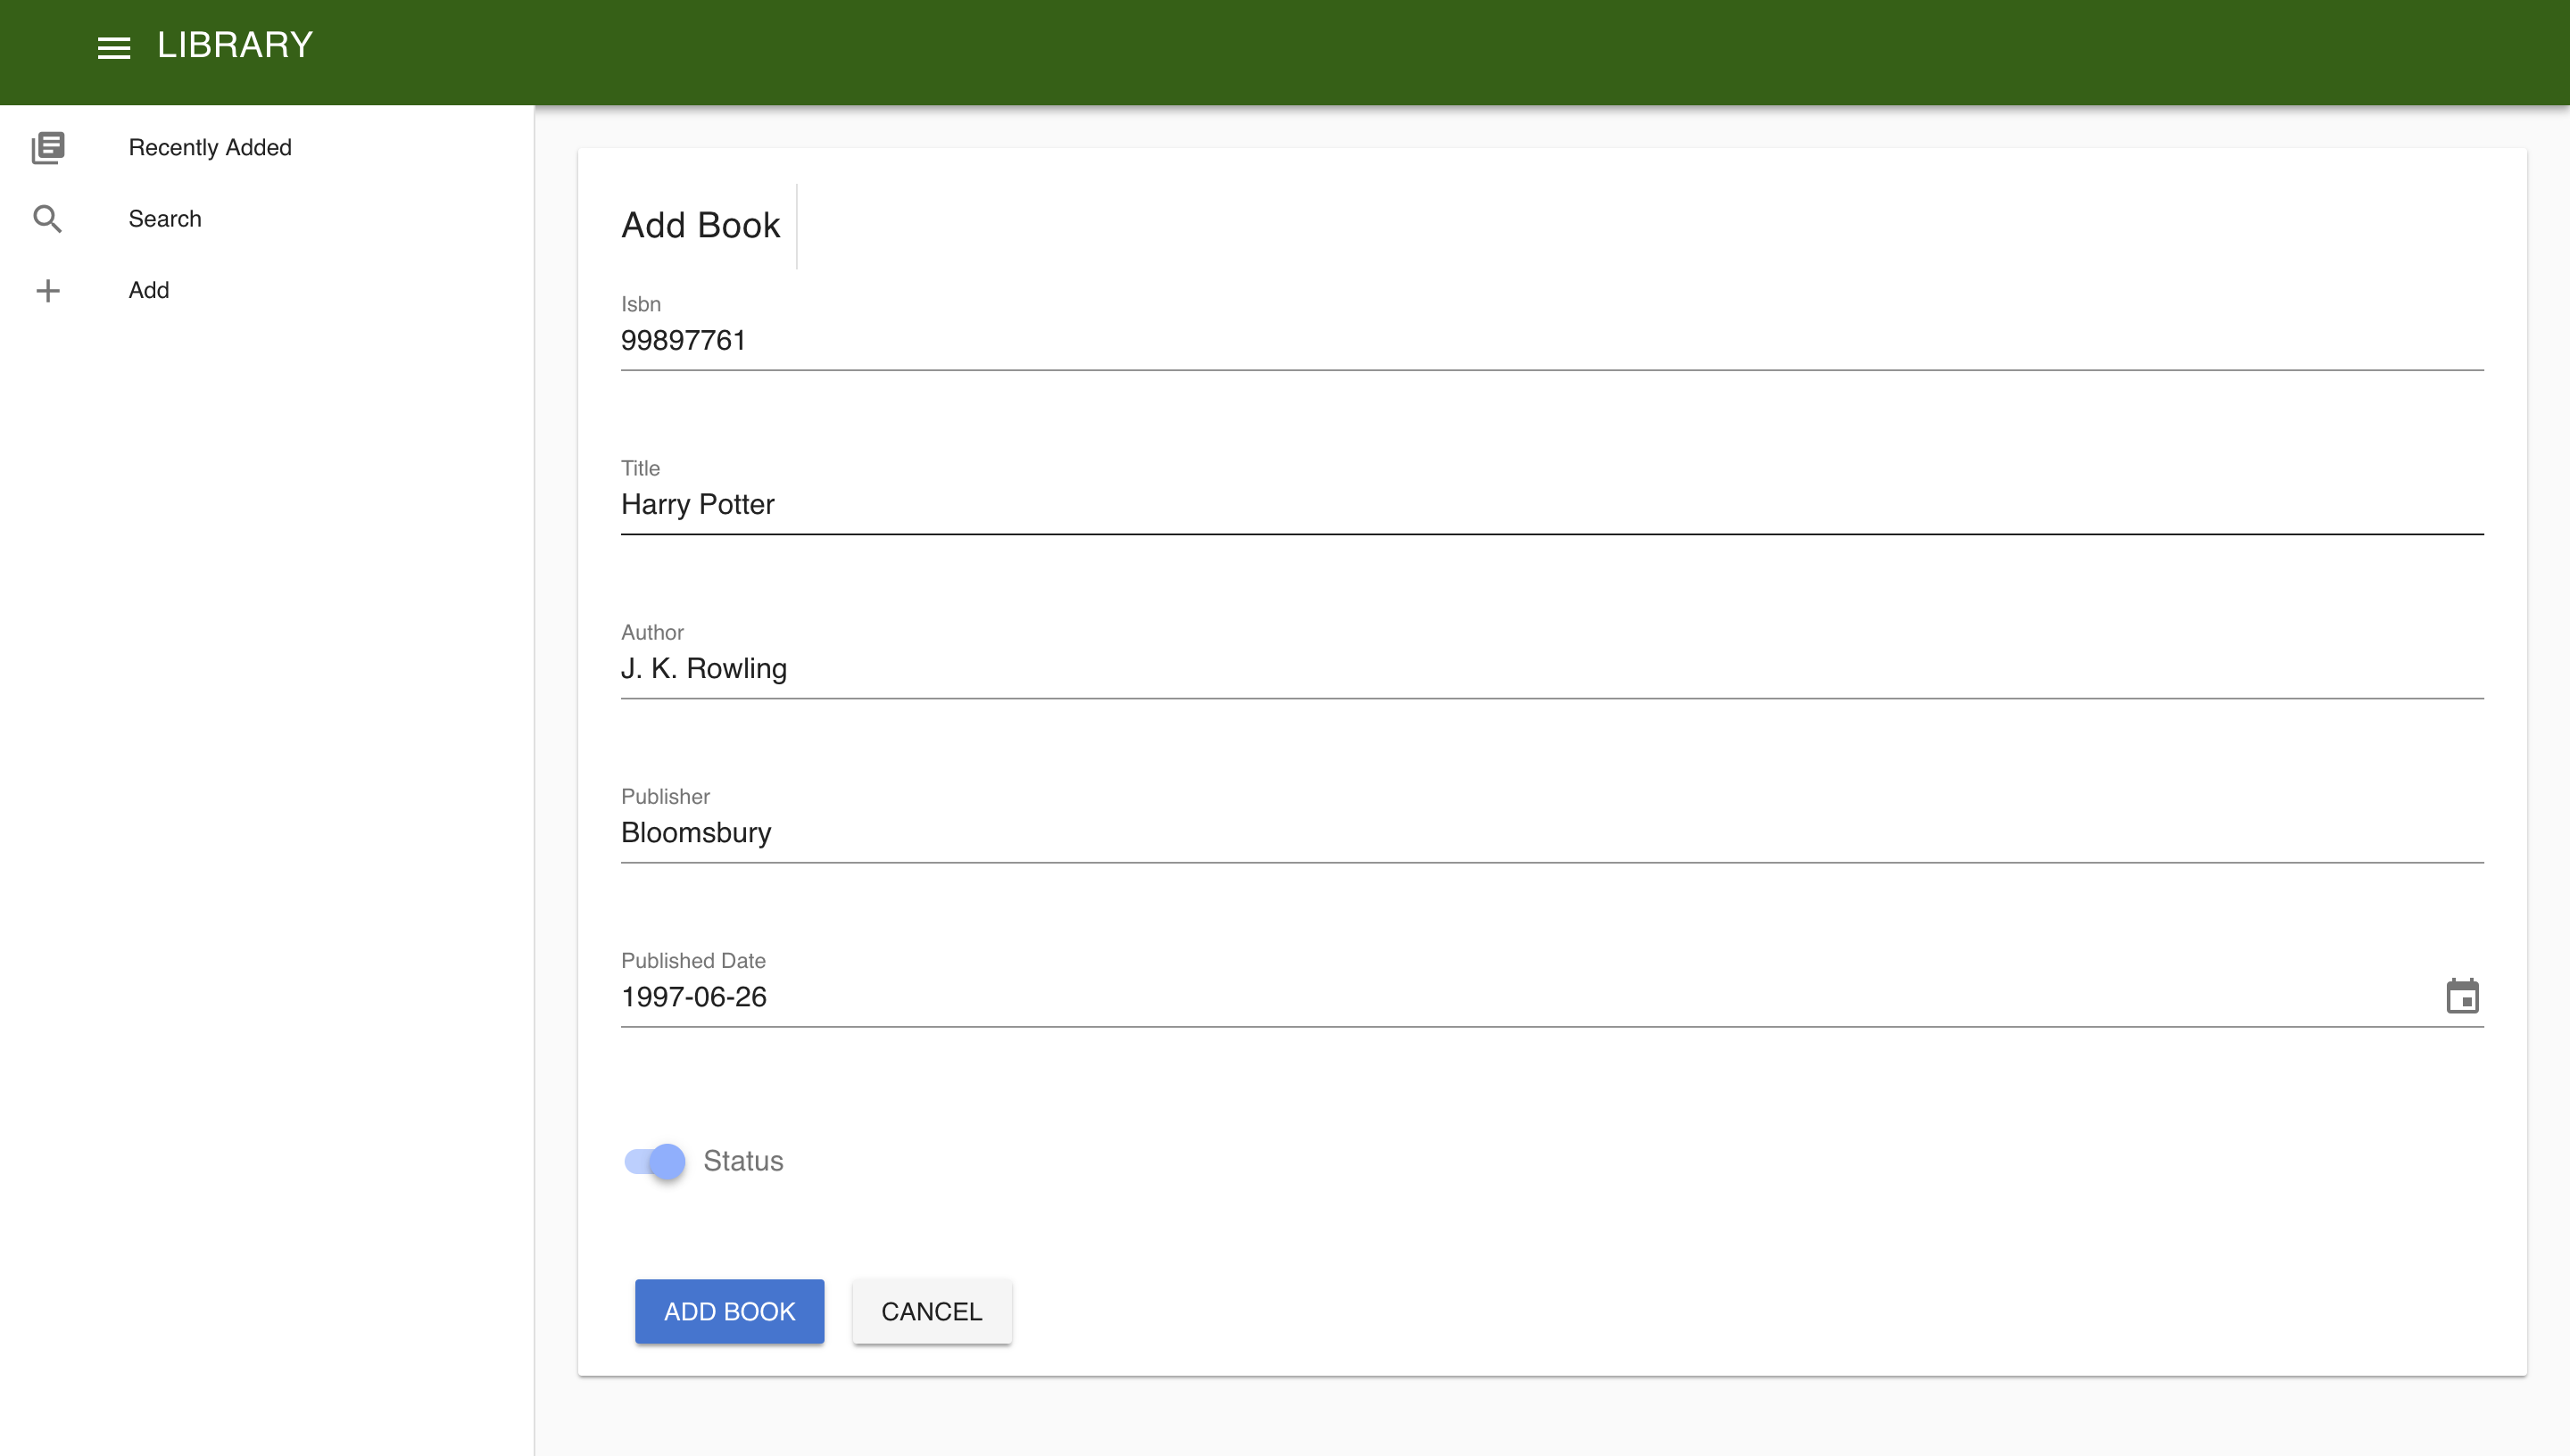Image resolution: width=2570 pixels, height=1456 pixels.
Task: Select the Search sidebar item text
Action: coord(165,219)
